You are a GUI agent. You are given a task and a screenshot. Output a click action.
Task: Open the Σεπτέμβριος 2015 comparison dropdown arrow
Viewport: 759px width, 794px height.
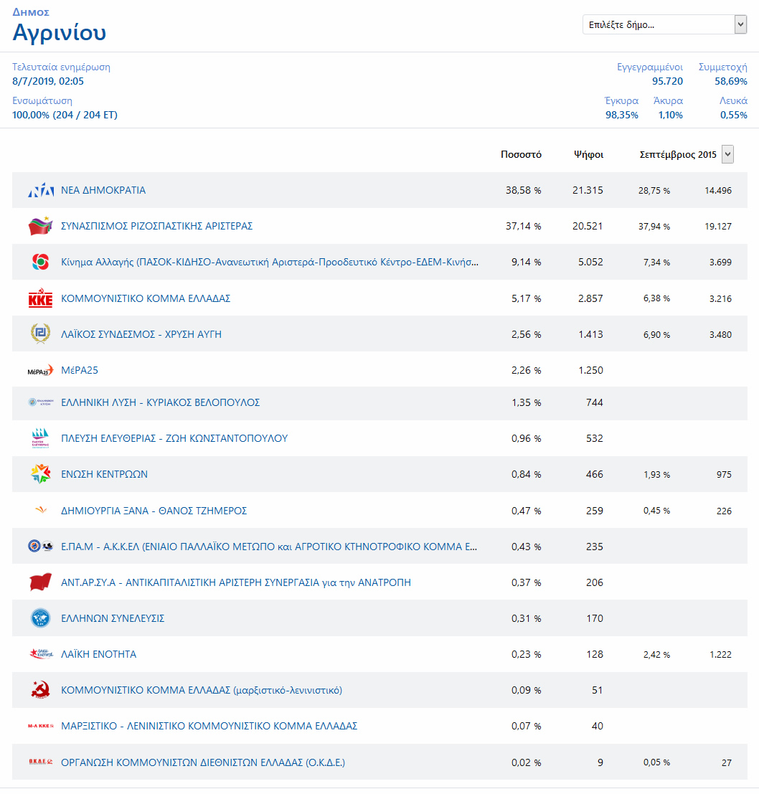coord(727,154)
